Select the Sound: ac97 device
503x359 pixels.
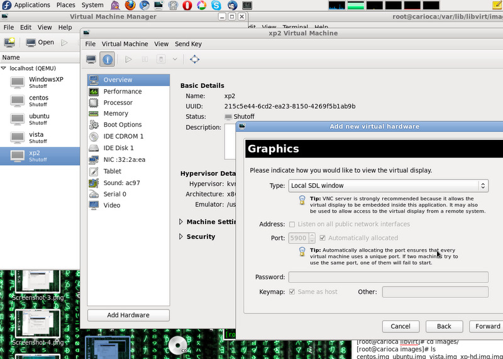(x=122, y=183)
